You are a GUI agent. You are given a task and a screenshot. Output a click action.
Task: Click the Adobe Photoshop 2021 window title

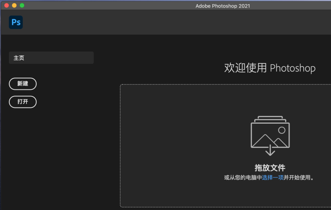point(223,6)
